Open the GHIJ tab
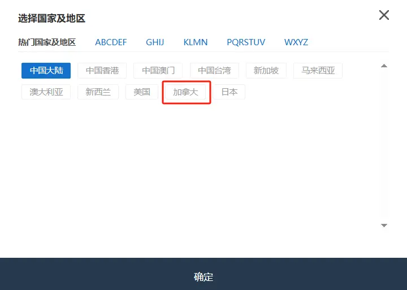The height and width of the screenshot is (290, 407). tap(155, 42)
